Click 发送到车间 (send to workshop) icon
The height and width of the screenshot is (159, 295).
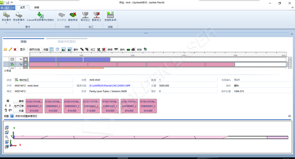click(x=110, y=15)
